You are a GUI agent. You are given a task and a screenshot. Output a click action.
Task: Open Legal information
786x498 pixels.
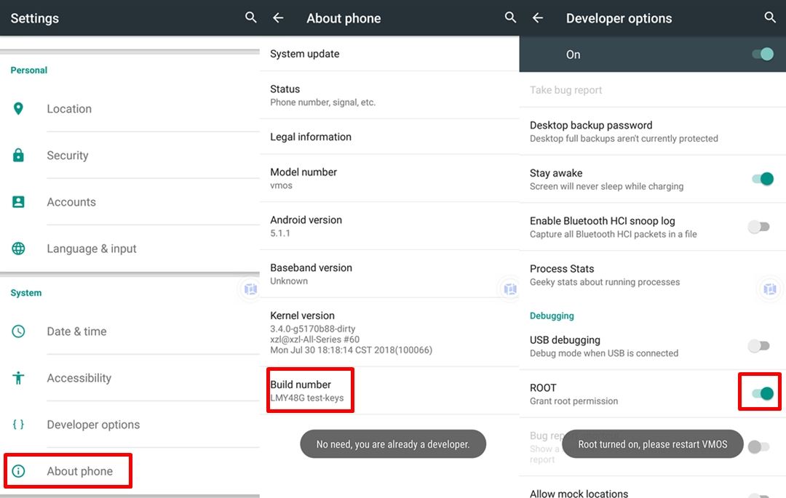coord(389,137)
